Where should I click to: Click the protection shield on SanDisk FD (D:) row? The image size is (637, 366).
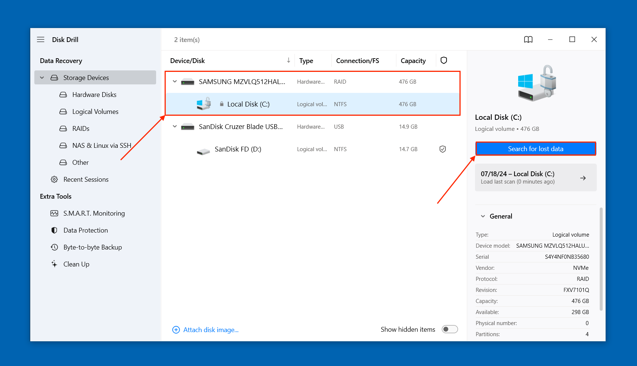click(x=443, y=149)
